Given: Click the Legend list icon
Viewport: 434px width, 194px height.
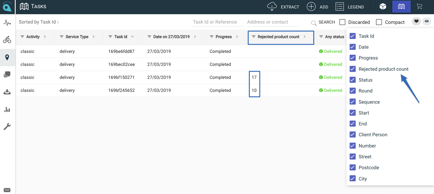Looking at the screenshot, I should [x=340, y=7].
